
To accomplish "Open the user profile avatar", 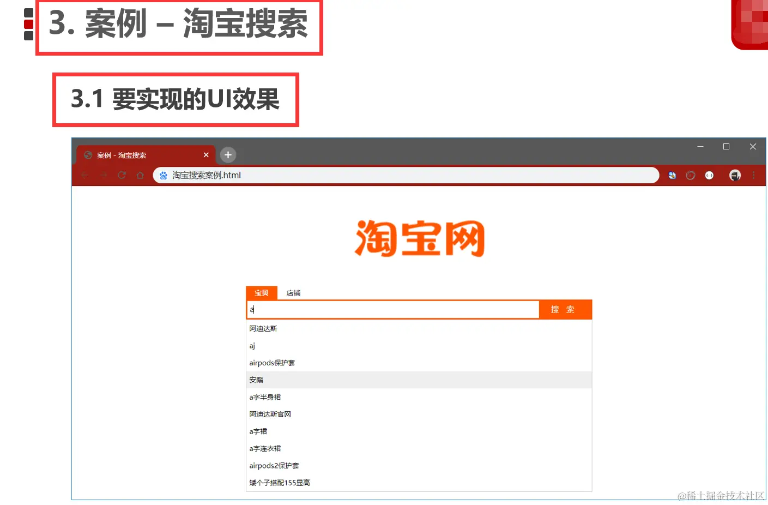I will click(x=735, y=175).
